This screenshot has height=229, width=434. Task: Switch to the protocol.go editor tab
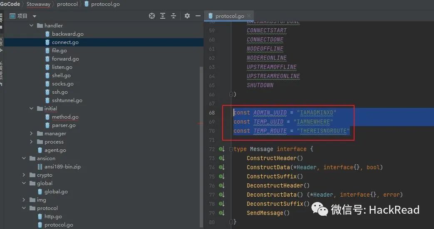pyautogui.click(x=229, y=16)
